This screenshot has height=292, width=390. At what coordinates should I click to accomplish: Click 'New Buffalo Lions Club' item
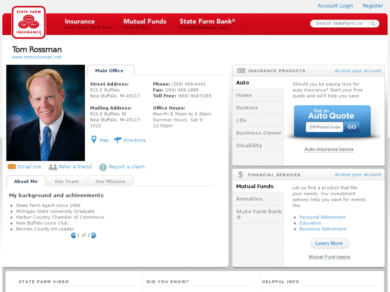click(42, 223)
